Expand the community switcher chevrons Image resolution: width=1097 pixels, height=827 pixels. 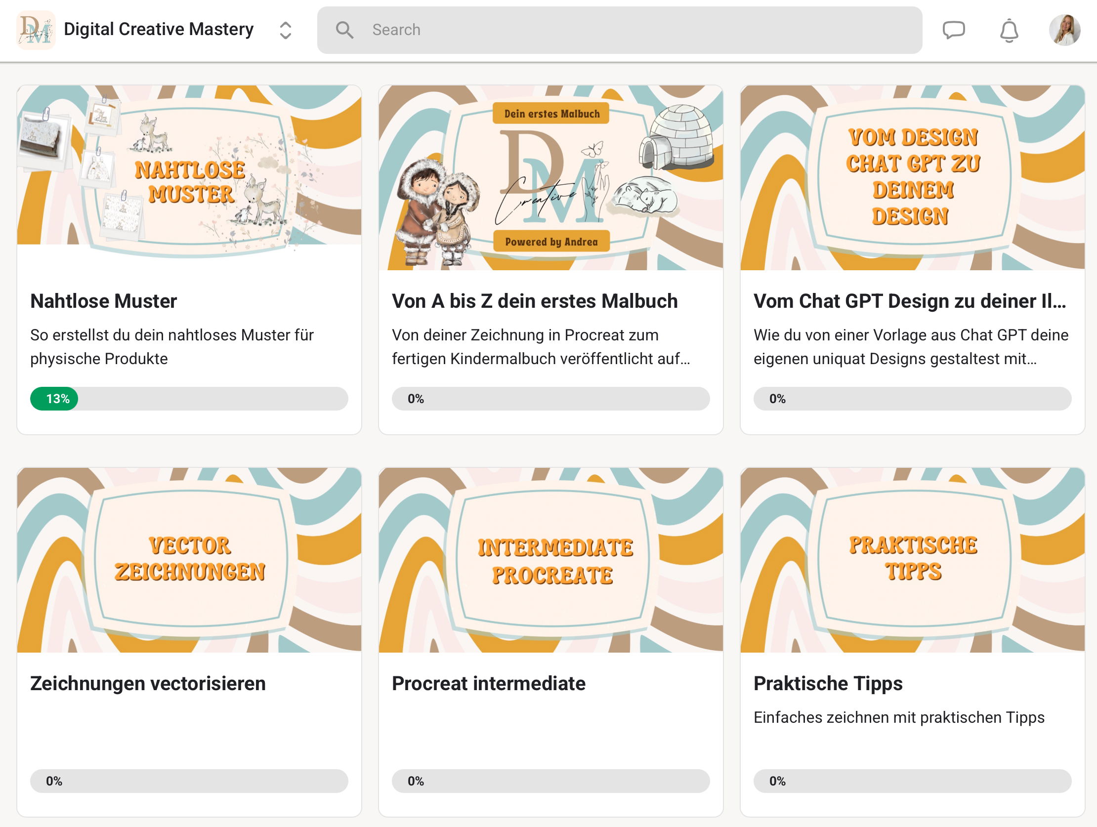[285, 30]
